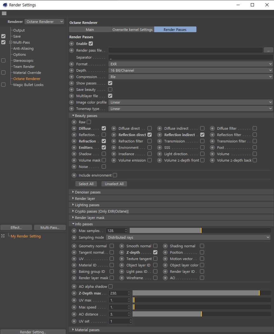Image resolution: width=274 pixels, height=334 pixels.
Task: Open the Image color profile dropdown
Action: 190,102
